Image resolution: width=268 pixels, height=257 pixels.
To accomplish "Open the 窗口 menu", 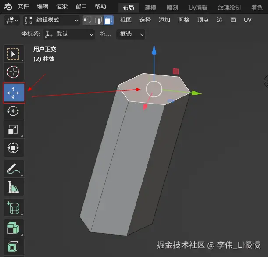I will (x=81, y=7).
